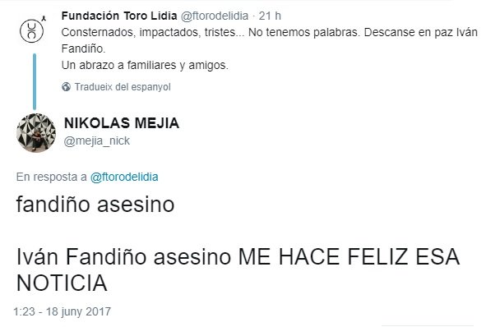
Task: Open NIKOLAS MEJIA's geometric profile picture
Action: [36, 133]
